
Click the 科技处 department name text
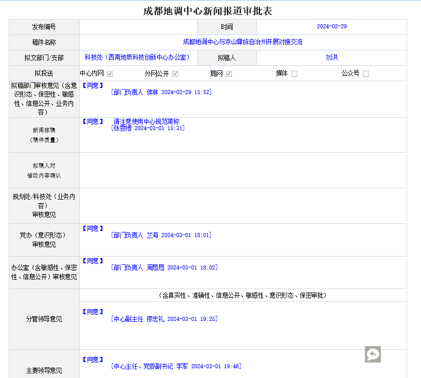point(137,58)
